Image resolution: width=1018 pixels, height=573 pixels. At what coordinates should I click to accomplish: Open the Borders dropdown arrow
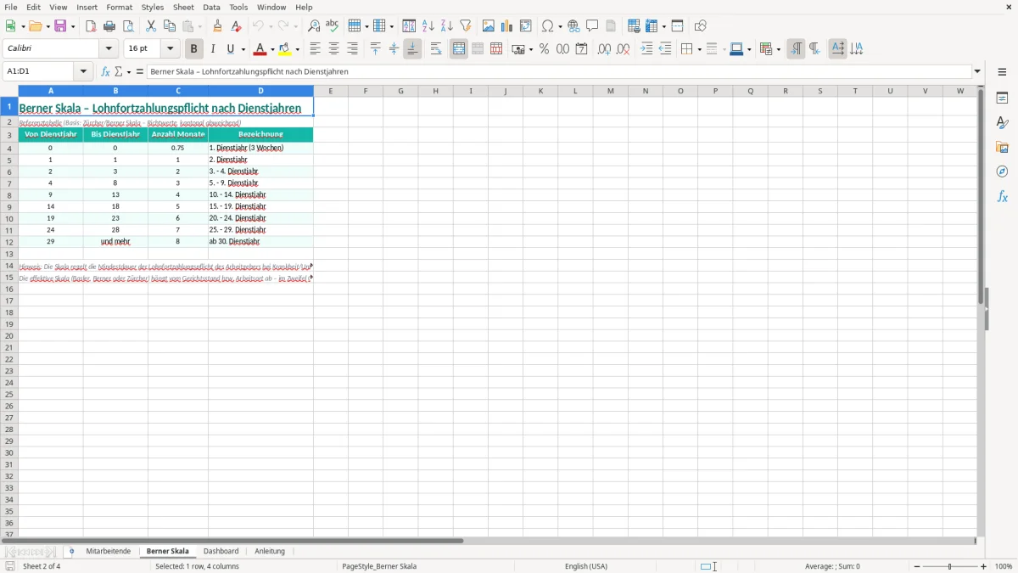698,49
